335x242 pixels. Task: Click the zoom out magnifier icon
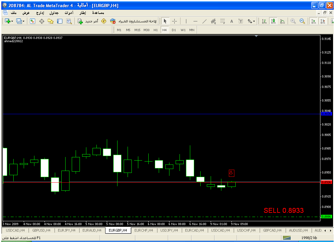pyautogui.click(x=302, y=21)
